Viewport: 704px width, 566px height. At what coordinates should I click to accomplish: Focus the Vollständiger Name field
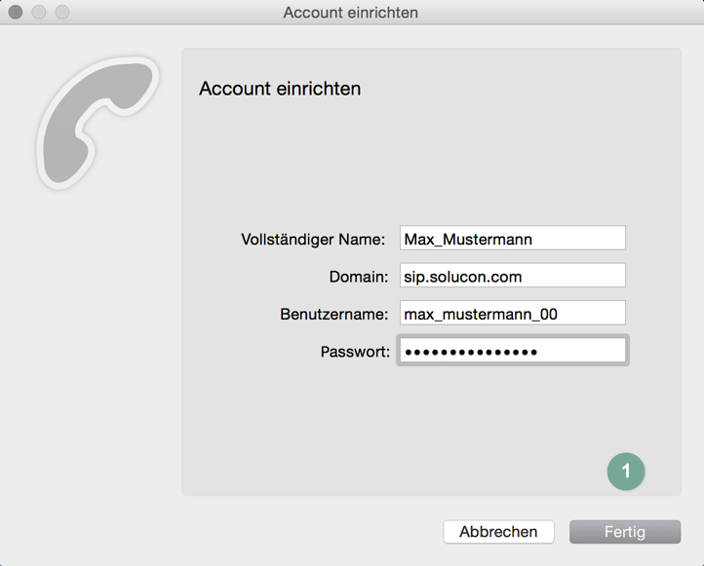511,239
